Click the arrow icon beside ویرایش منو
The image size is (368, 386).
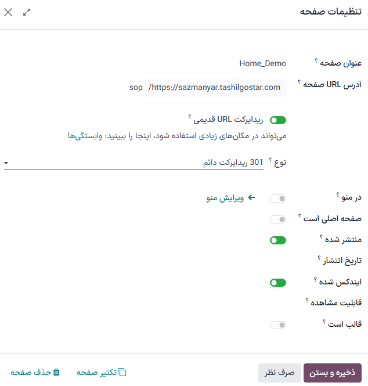point(251,198)
